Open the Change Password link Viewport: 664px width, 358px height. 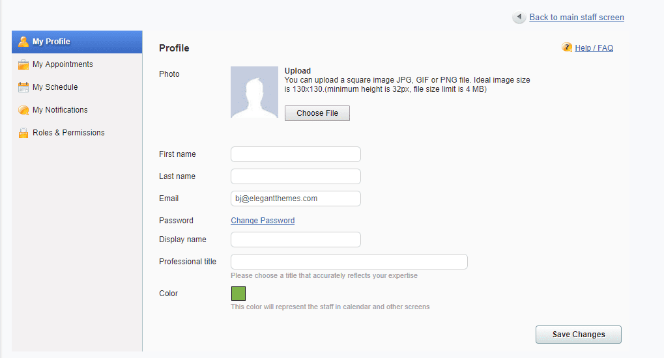click(263, 221)
